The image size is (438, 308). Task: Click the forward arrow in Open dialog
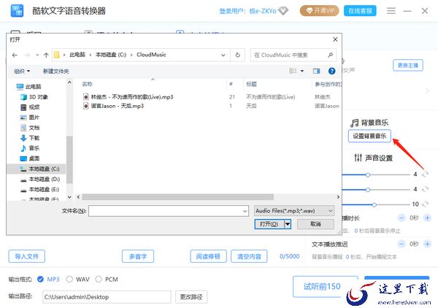[x=27, y=55]
